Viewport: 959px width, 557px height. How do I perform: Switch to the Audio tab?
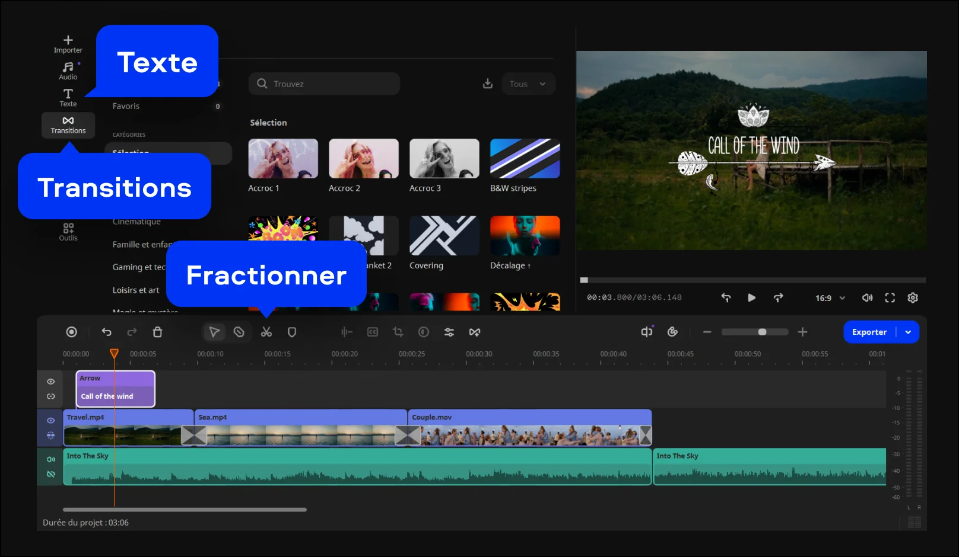point(68,71)
